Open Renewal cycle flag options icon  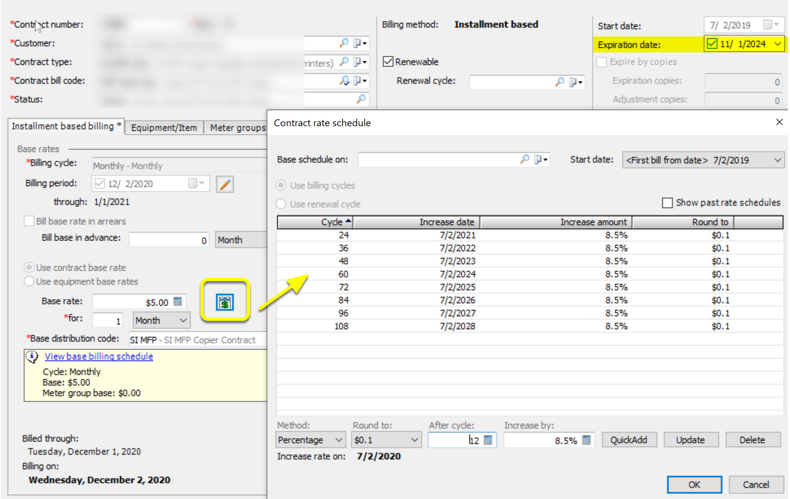[576, 82]
